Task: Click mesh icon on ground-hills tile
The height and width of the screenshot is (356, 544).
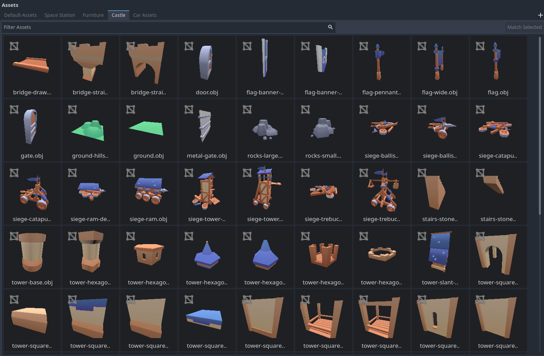Action: pos(72,109)
